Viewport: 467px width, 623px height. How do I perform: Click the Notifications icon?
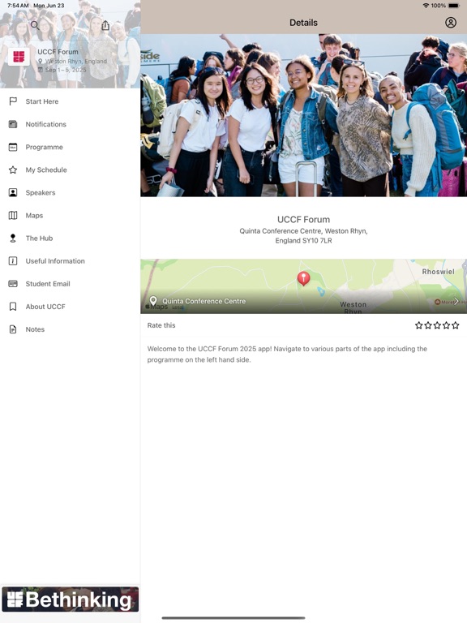(13, 124)
